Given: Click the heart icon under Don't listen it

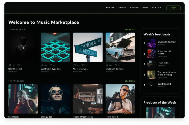Looking at the screenshot, I should (x=18, y=65).
